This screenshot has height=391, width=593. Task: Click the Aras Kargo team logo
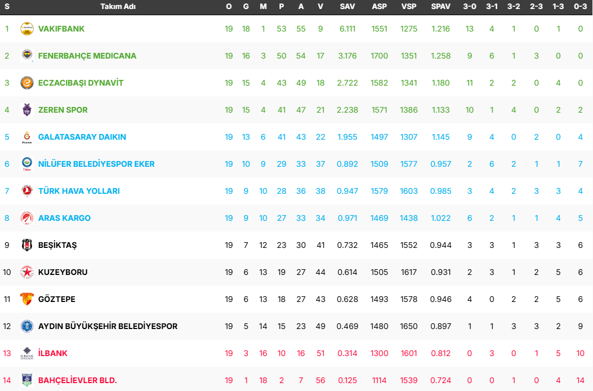tap(27, 218)
